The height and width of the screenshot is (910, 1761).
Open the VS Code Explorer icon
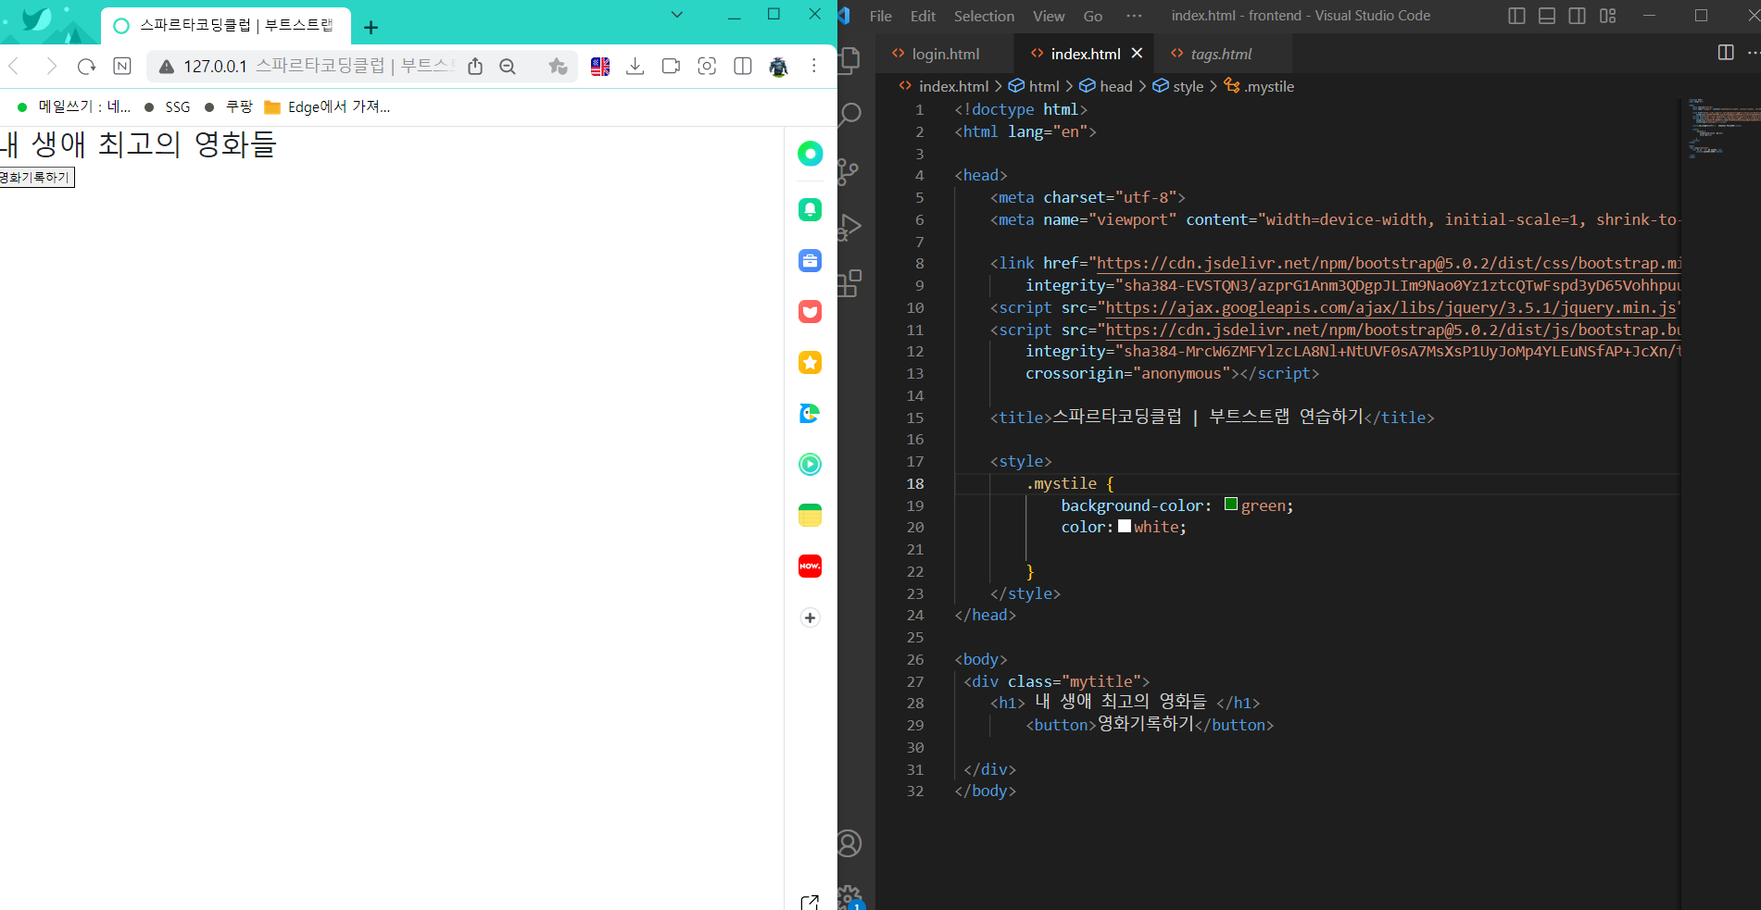click(x=849, y=60)
